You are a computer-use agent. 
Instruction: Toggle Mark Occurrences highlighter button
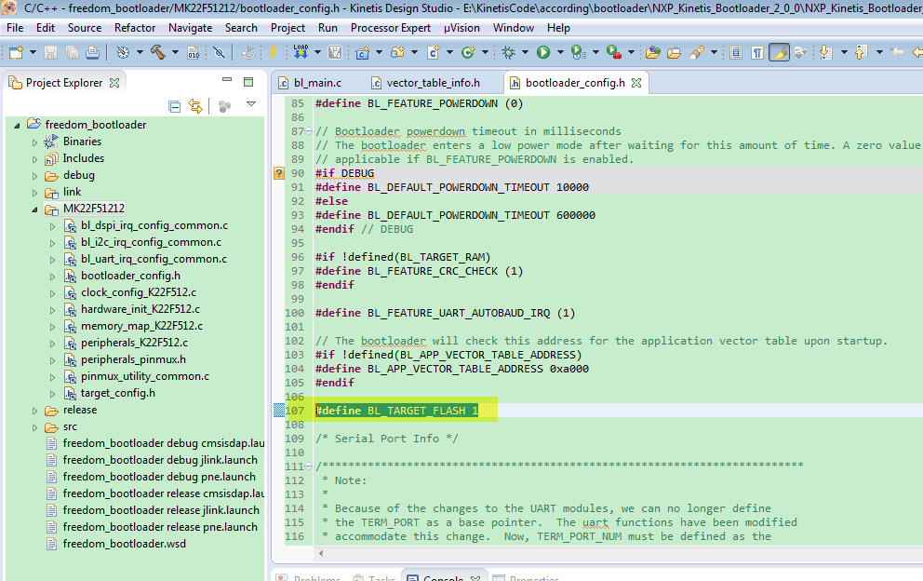[779, 52]
